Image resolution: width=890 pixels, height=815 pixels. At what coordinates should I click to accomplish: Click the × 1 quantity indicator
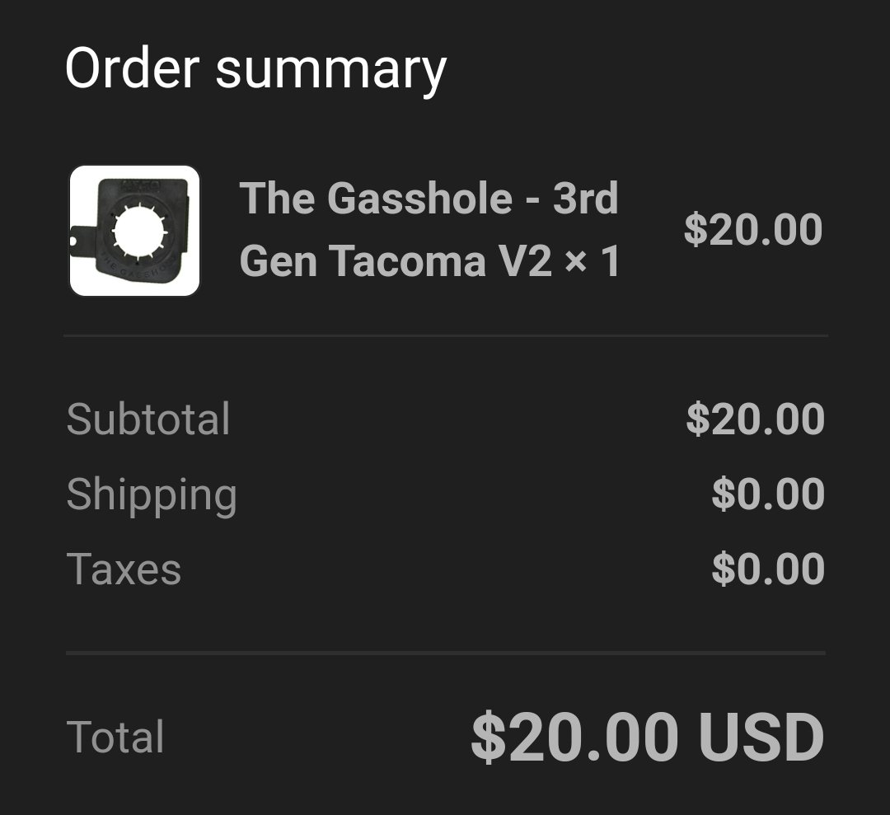pos(592,261)
